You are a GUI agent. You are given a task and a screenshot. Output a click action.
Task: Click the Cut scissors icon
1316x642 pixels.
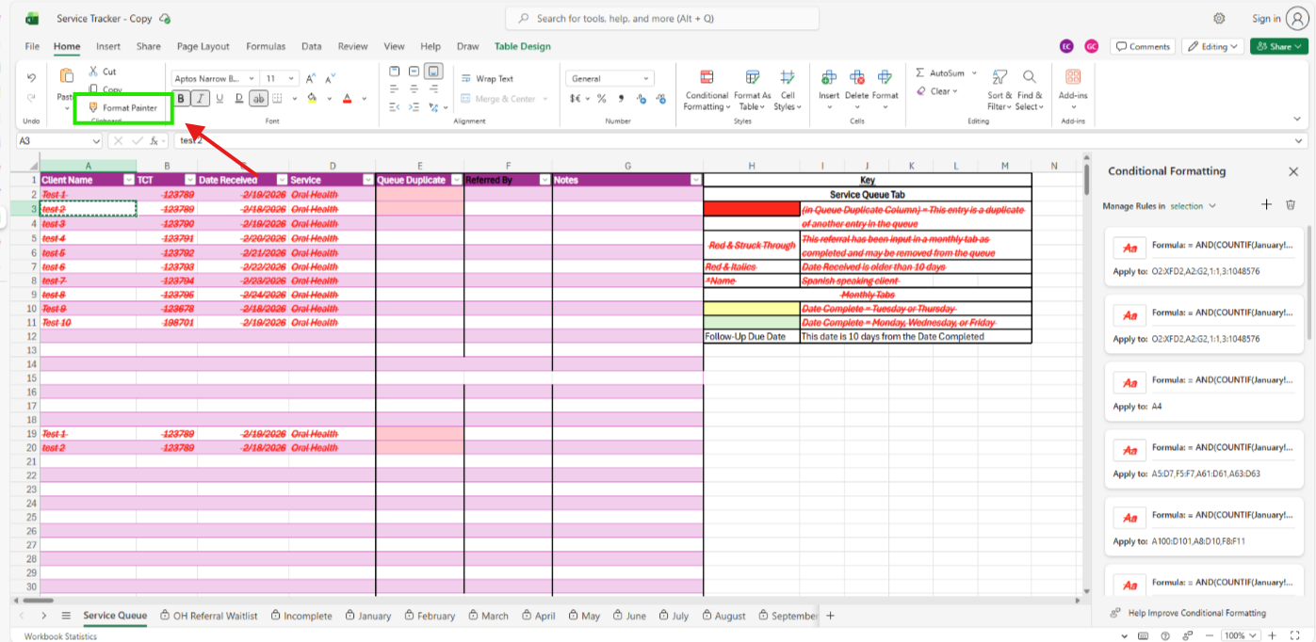coord(94,72)
